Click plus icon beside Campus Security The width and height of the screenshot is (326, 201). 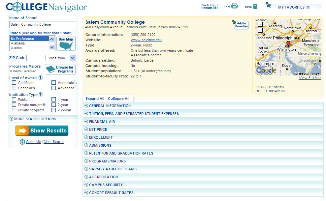click(86, 185)
